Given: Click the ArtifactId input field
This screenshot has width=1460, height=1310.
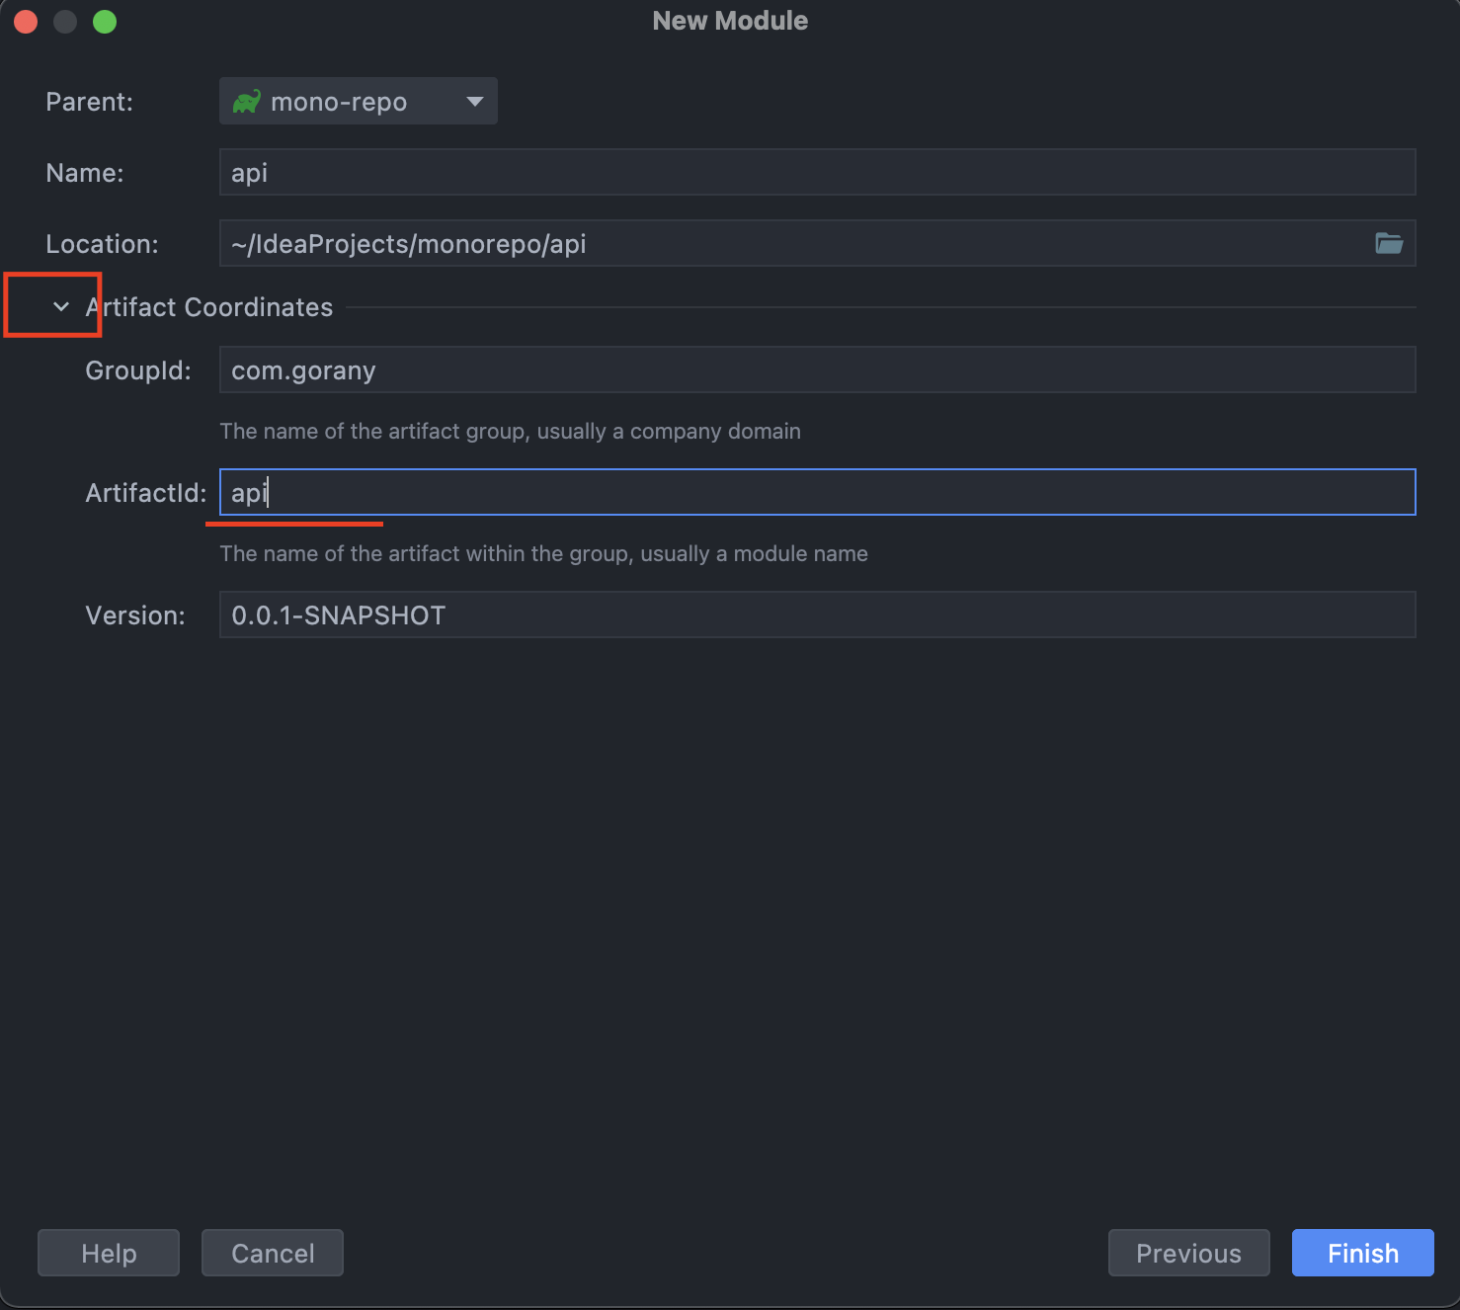Looking at the screenshot, I should pyautogui.click(x=817, y=492).
